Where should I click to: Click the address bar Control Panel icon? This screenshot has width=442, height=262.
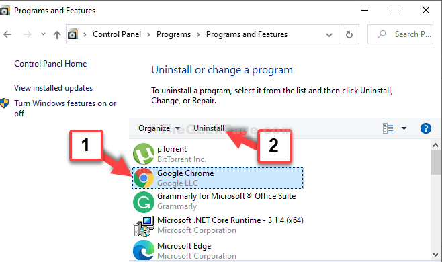point(73,34)
